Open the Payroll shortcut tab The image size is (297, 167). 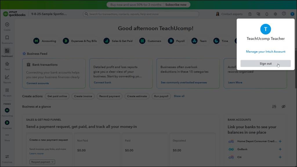[177, 41]
